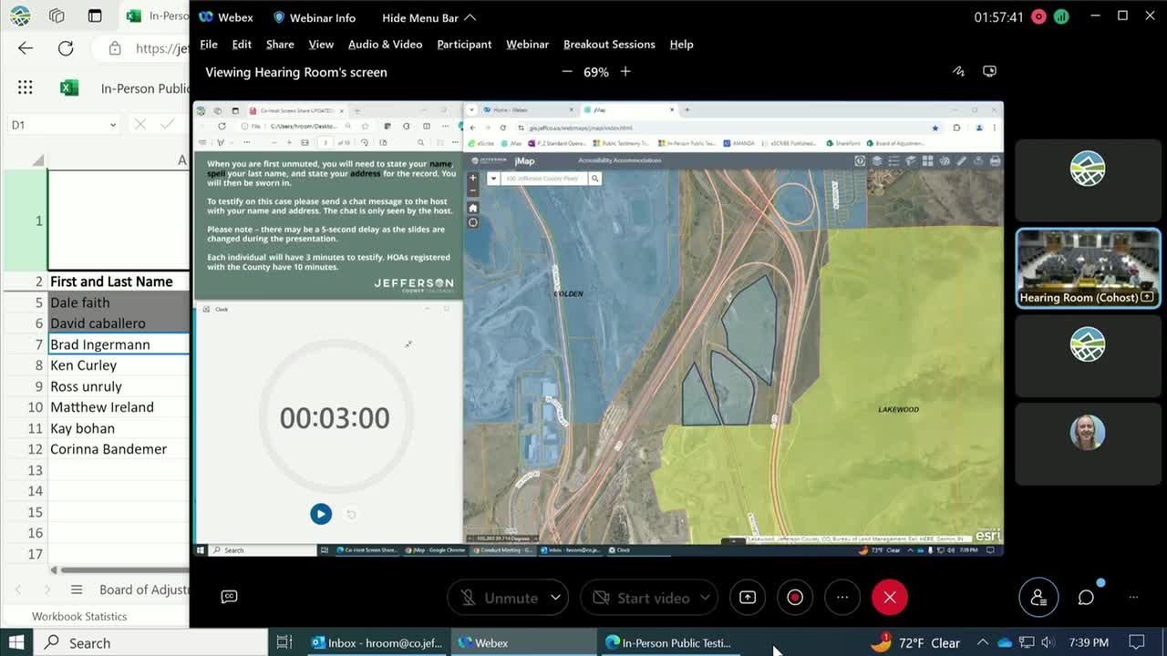Open the Audio & Video menu
Image resolution: width=1167 pixels, height=656 pixels.
385,44
